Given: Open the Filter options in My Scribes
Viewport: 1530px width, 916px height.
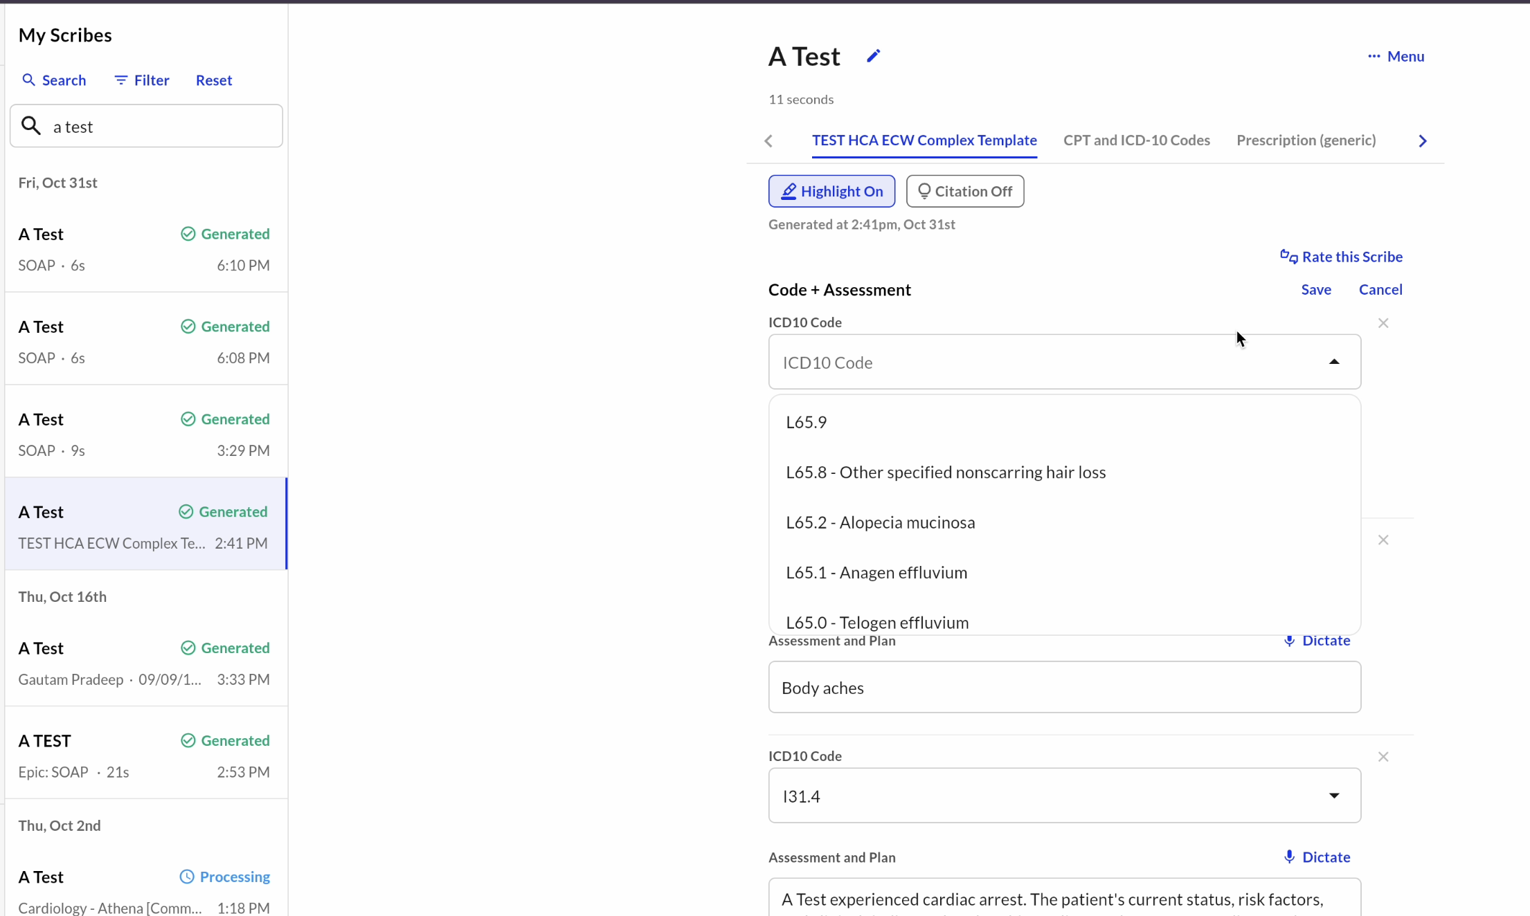Looking at the screenshot, I should click(141, 80).
